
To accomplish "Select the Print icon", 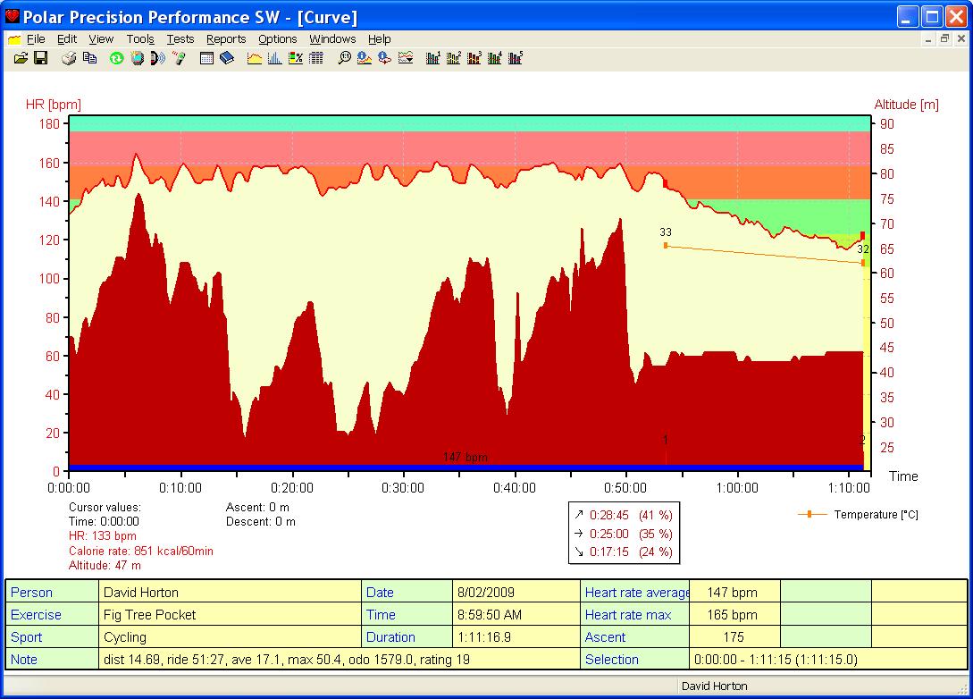I will point(69,57).
